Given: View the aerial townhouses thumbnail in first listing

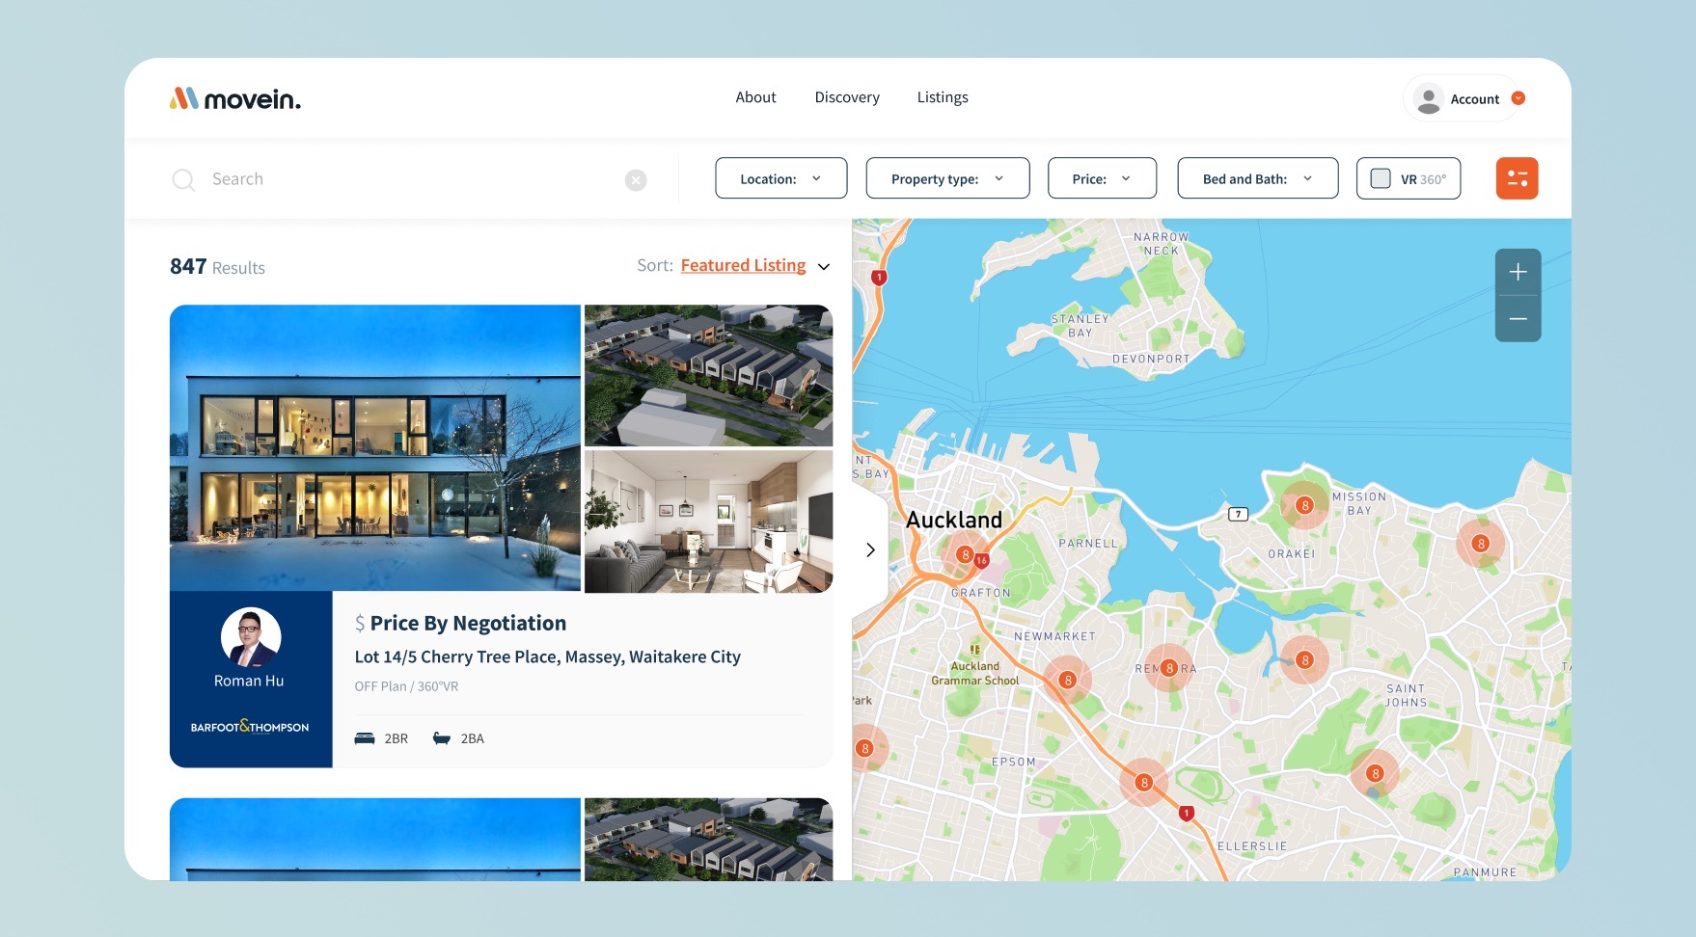Looking at the screenshot, I should pos(708,375).
